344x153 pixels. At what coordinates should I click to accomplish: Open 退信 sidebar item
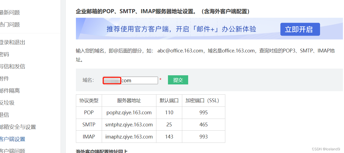(4, 115)
